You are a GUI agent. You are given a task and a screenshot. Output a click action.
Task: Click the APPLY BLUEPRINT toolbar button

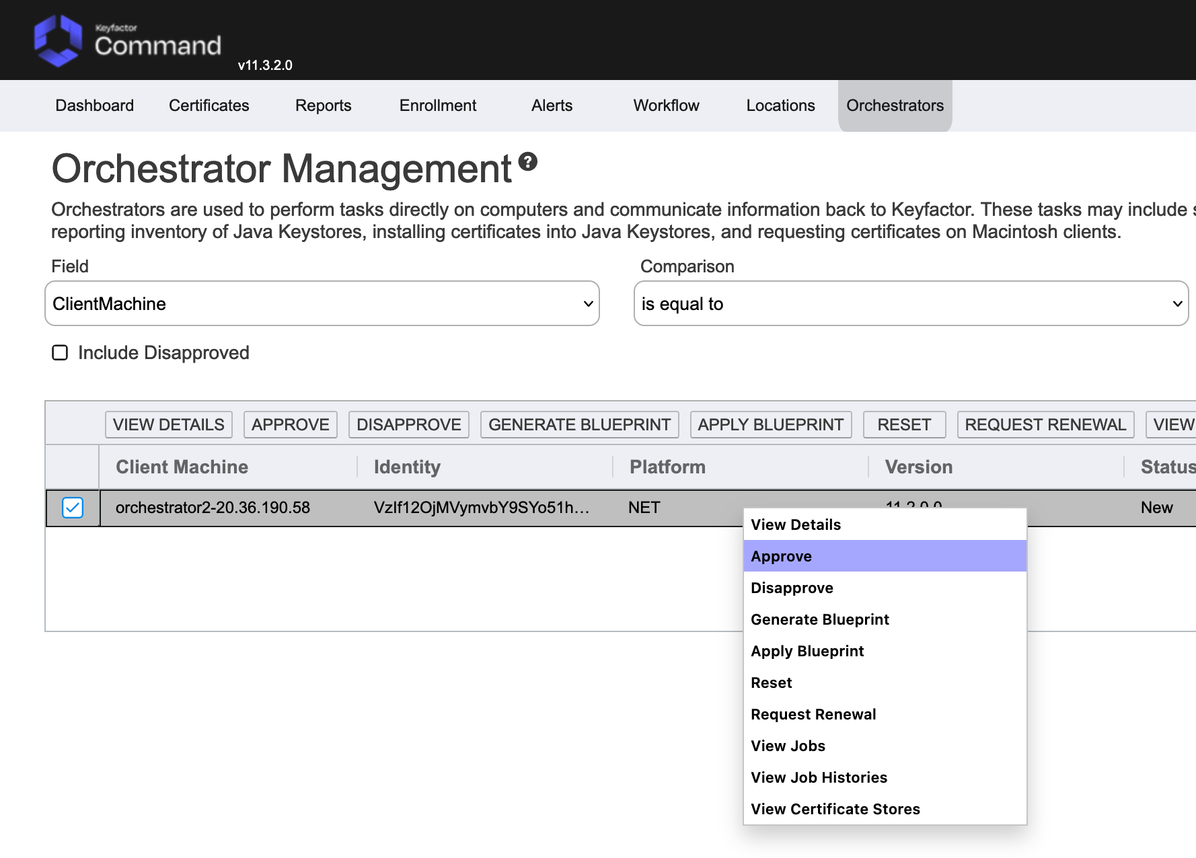[x=770, y=425]
